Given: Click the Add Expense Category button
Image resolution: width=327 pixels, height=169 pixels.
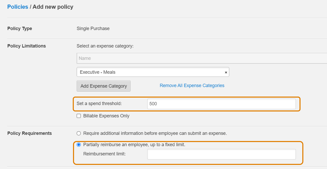Looking at the screenshot, I should click(x=104, y=86).
